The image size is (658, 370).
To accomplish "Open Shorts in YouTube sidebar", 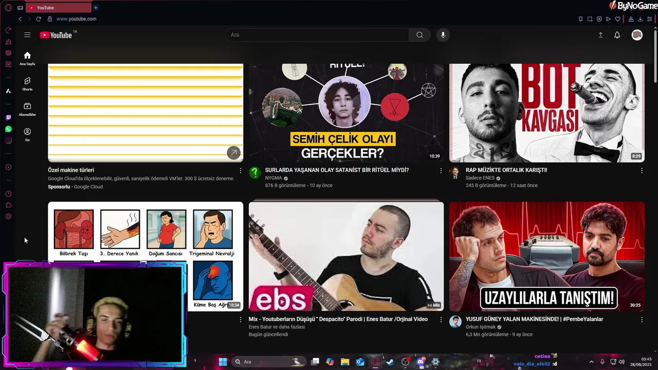I will (27, 84).
